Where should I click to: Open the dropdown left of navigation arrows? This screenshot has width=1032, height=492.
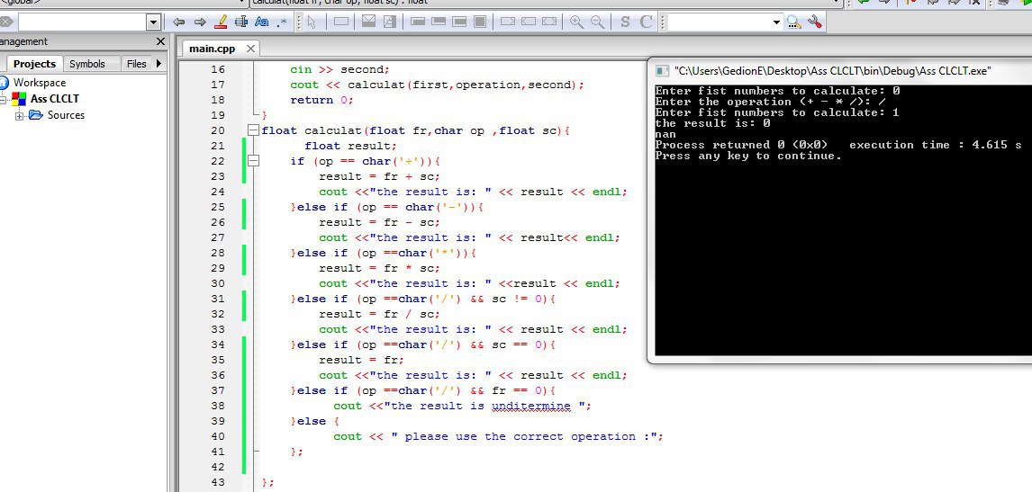[x=153, y=22]
